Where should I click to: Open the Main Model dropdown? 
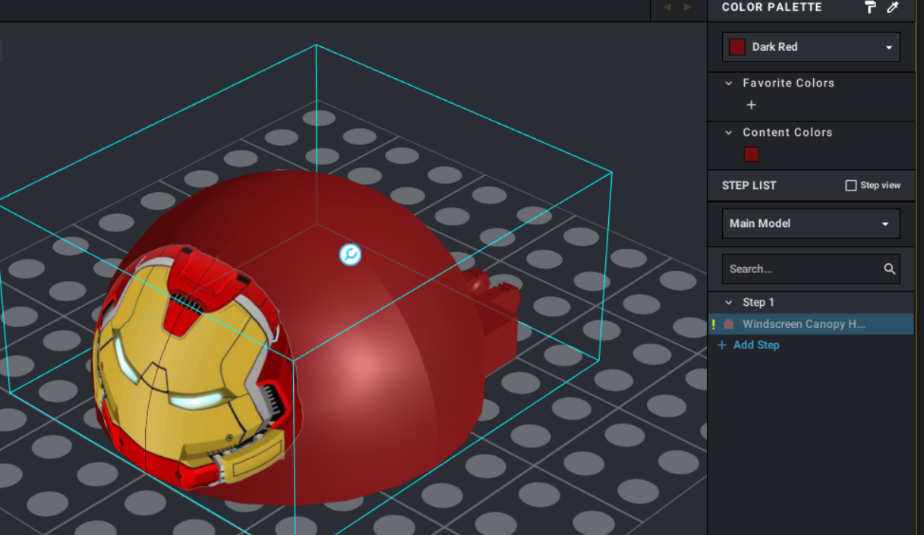coord(811,223)
